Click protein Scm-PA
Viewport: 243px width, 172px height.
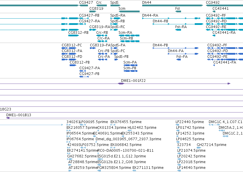[130, 65]
